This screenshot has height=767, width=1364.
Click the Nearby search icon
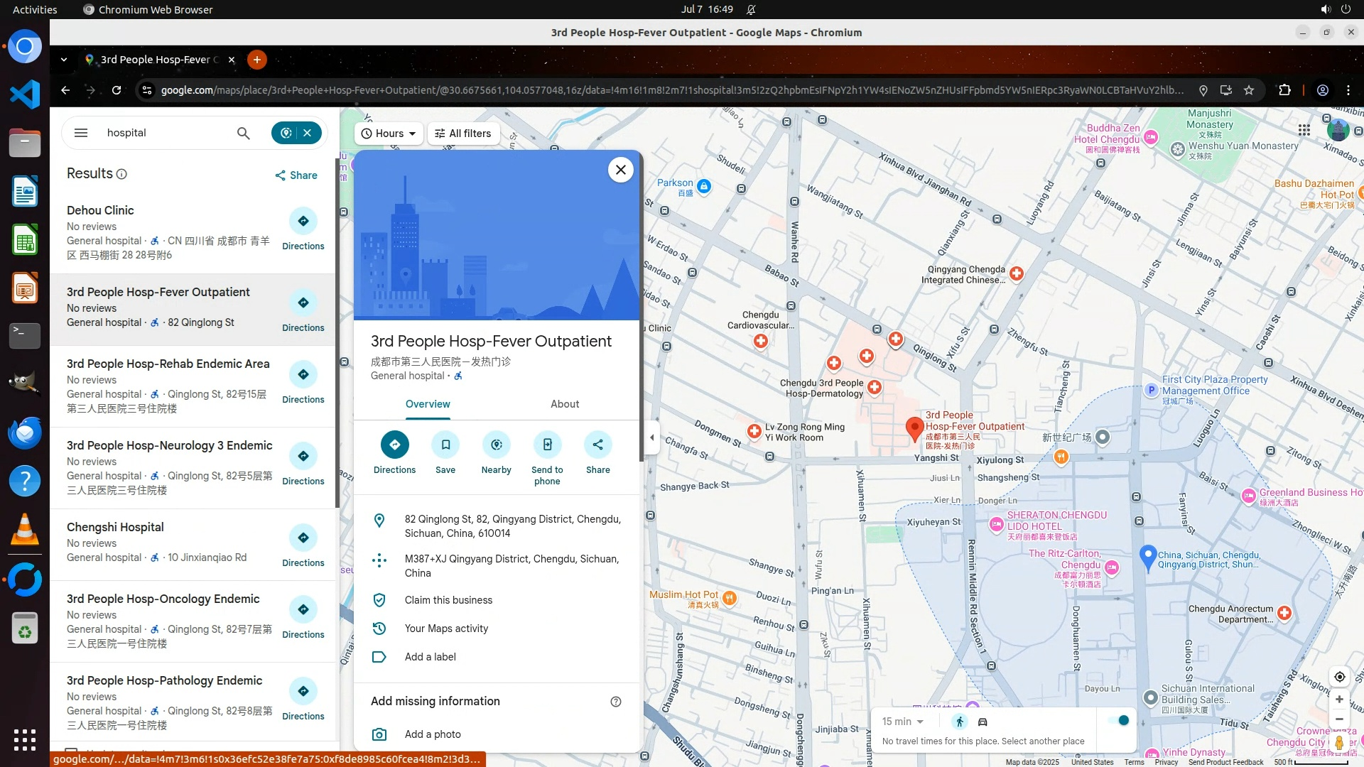(x=496, y=445)
